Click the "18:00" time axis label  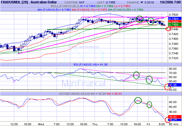27,124
